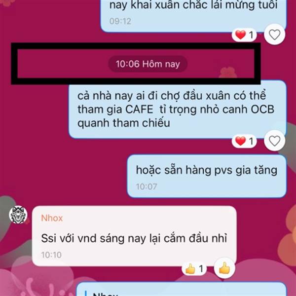Select the message 'Ssi với vnd sáng nay lại cắm đầu nhì'
Image resolution: width=296 pixels, height=296 pixels.
[134, 236]
